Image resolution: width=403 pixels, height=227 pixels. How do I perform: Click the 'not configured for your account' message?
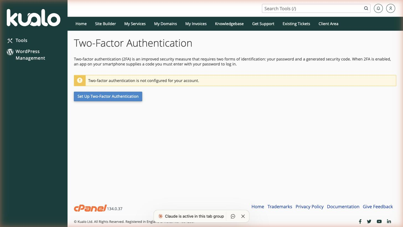pos(143,81)
